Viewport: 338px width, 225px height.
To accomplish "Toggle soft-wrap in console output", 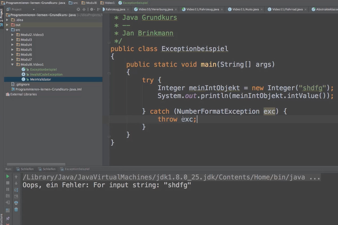I will 16,190.
